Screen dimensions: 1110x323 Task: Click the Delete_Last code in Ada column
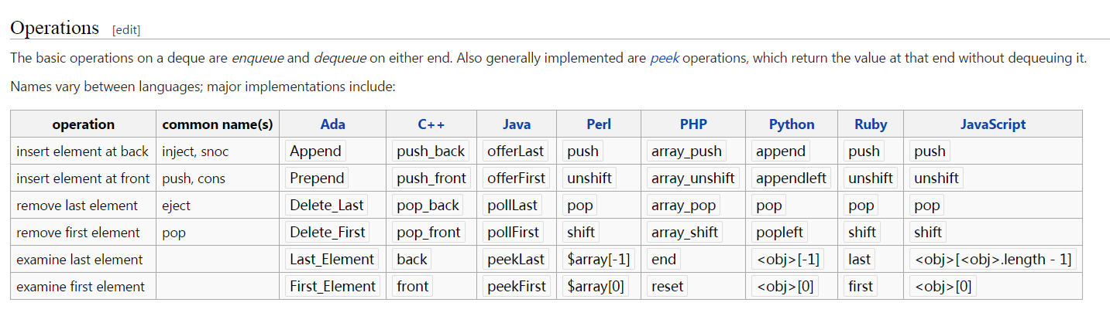pyautogui.click(x=326, y=205)
